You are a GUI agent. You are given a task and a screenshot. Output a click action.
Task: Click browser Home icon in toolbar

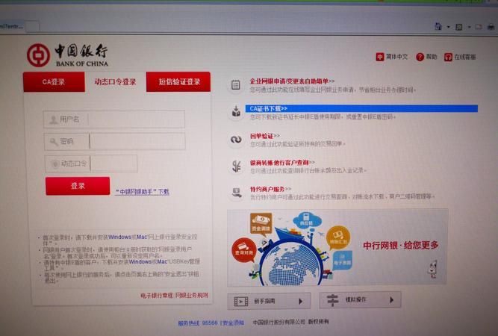(x=438, y=26)
